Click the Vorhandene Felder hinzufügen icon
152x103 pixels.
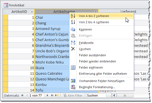[x=73, y=81]
